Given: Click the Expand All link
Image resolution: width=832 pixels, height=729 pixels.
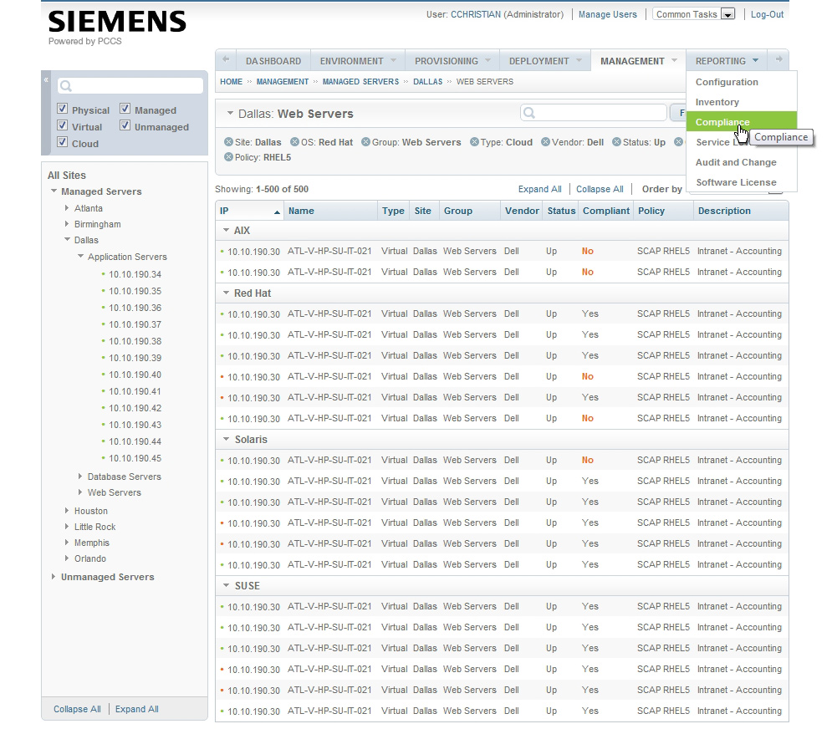Looking at the screenshot, I should click(x=539, y=189).
